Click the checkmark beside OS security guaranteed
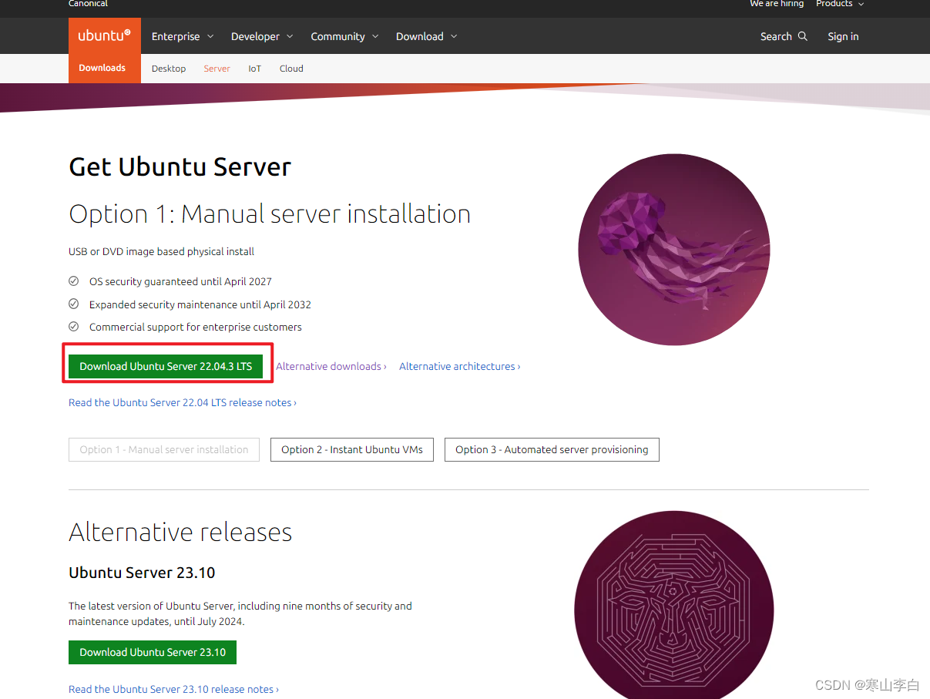Viewport: 930px width, 699px height. [74, 281]
